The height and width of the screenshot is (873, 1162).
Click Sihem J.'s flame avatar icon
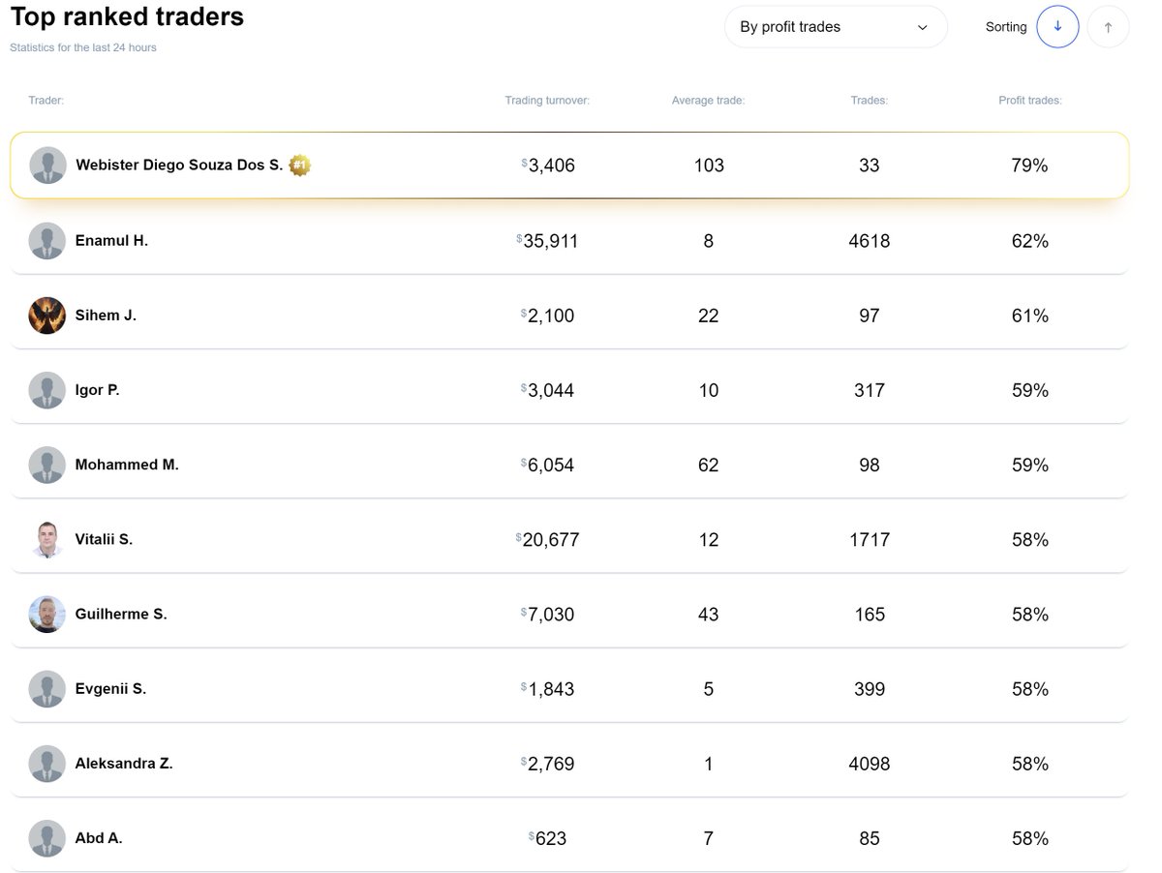[x=47, y=315]
